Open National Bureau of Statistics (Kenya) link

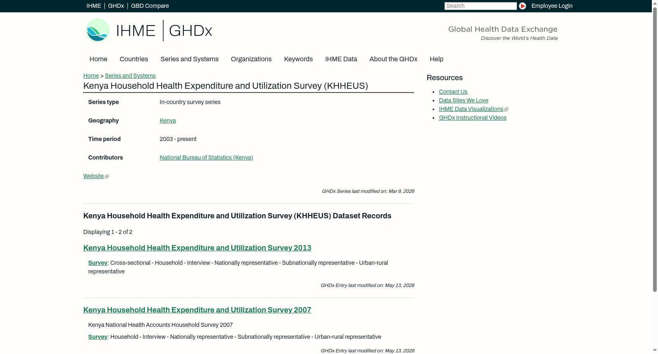tap(206, 157)
